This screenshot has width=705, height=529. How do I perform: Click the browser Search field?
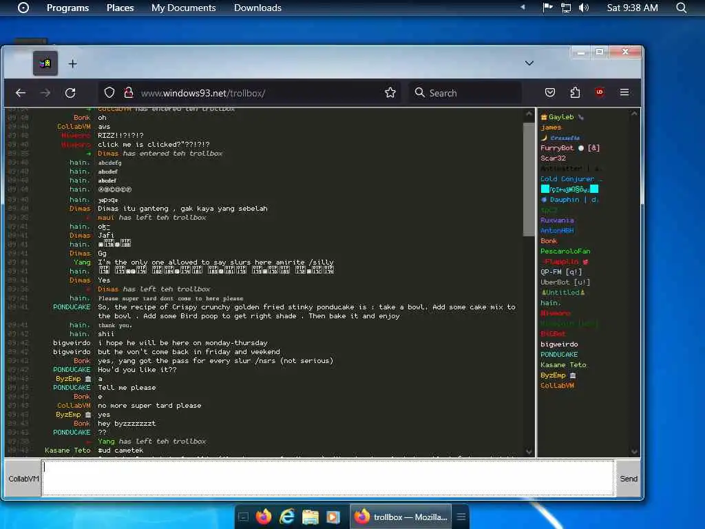(465, 93)
